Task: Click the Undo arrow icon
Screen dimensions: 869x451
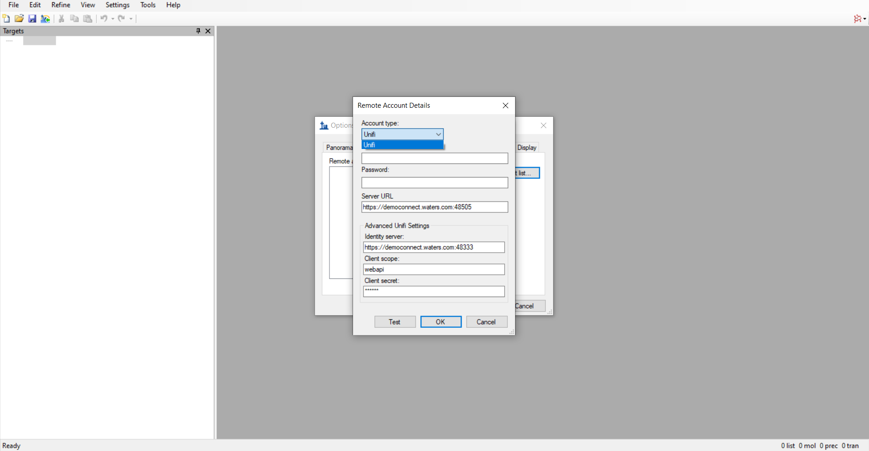Action: pyautogui.click(x=104, y=19)
